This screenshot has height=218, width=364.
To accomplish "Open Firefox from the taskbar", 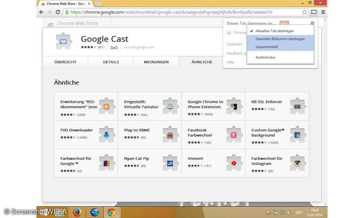I will 77,213.
